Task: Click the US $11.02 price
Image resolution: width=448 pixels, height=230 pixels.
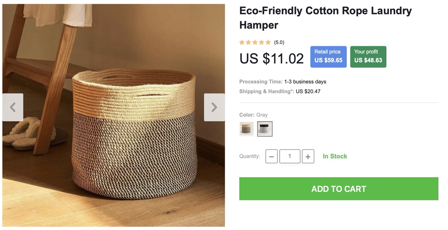Action: coord(271,58)
